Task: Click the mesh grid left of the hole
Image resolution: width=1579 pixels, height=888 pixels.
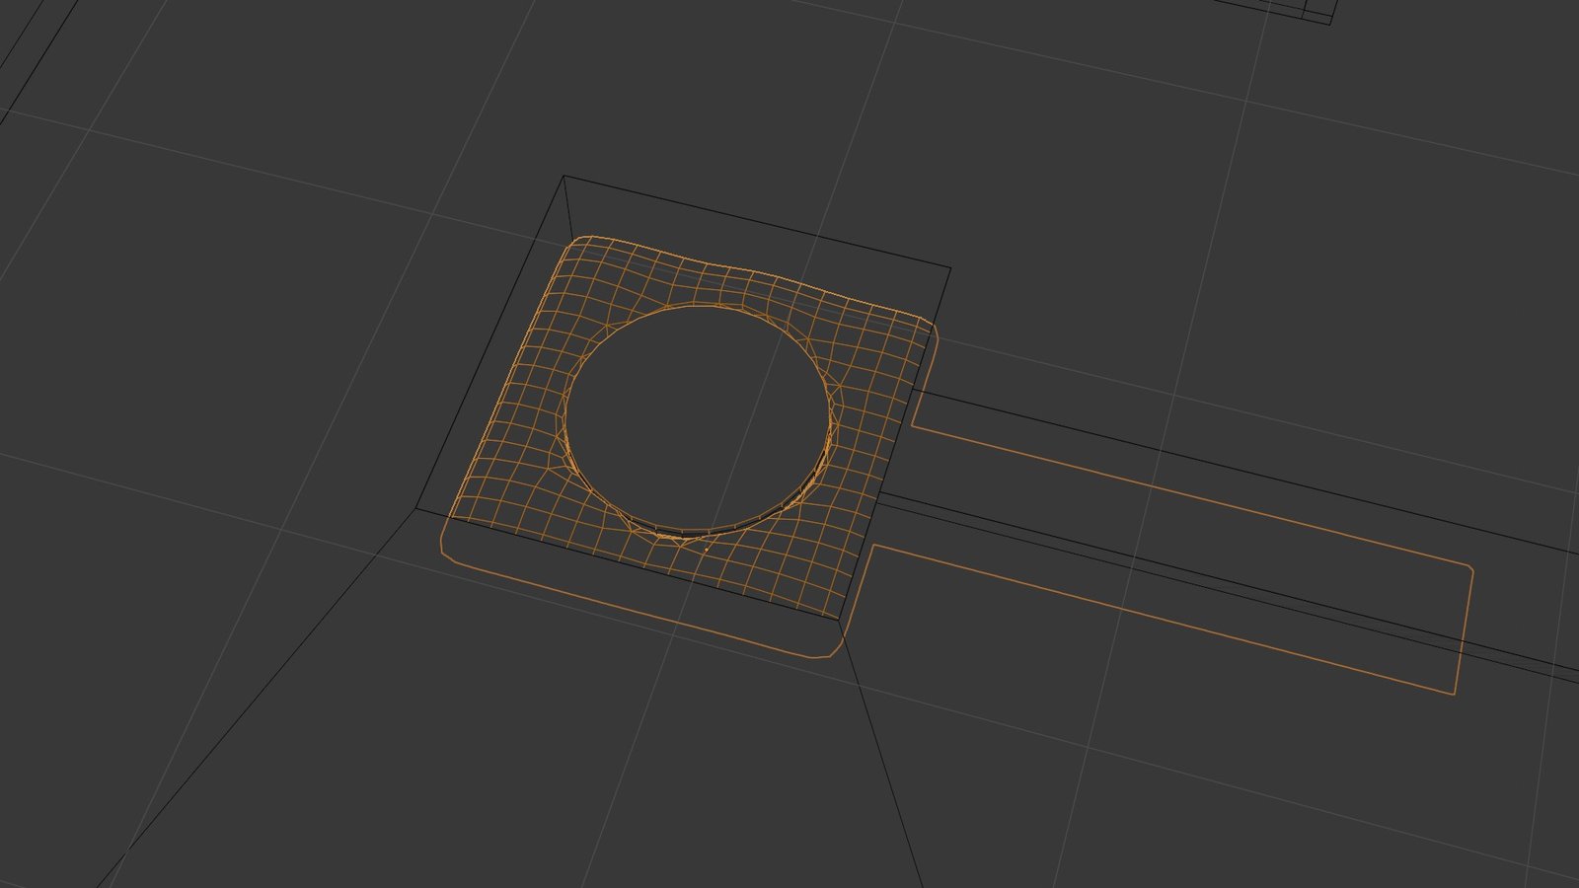Action: 523,414
